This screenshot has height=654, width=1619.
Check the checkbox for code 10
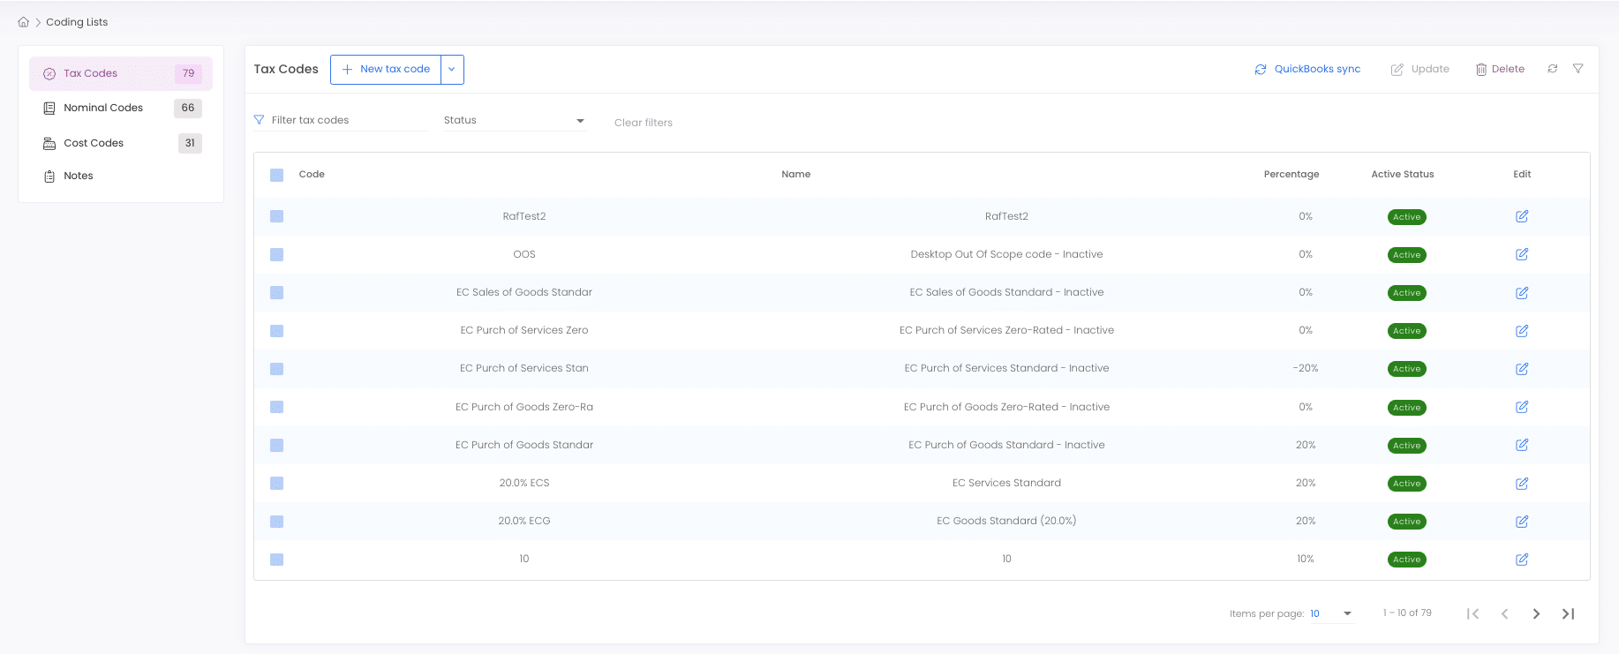coord(277,560)
